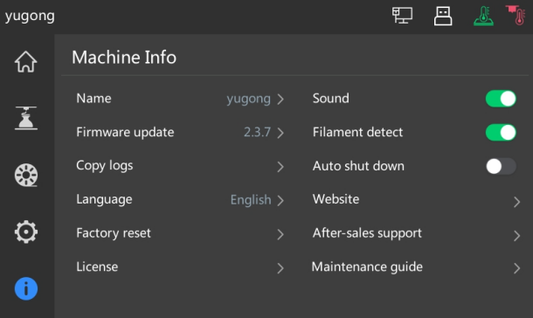The width and height of the screenshot is (533, 318).
Task: Tap the red nozzle temperature icon
Action: pyautogui.click(x=516, y=16)
